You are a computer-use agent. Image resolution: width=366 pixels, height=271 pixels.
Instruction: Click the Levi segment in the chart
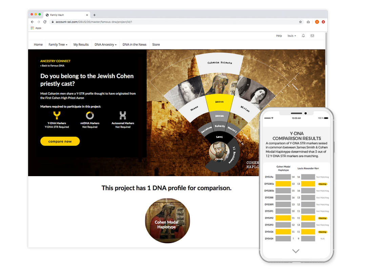coord(219,137)
